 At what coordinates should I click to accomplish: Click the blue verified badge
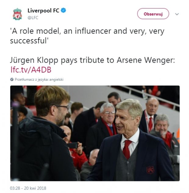(63, 10)
